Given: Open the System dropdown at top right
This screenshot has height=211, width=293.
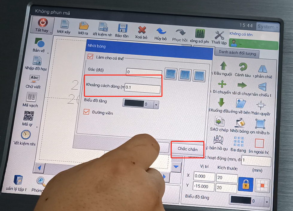Looking at the screenshot, I should pos(268,27).
